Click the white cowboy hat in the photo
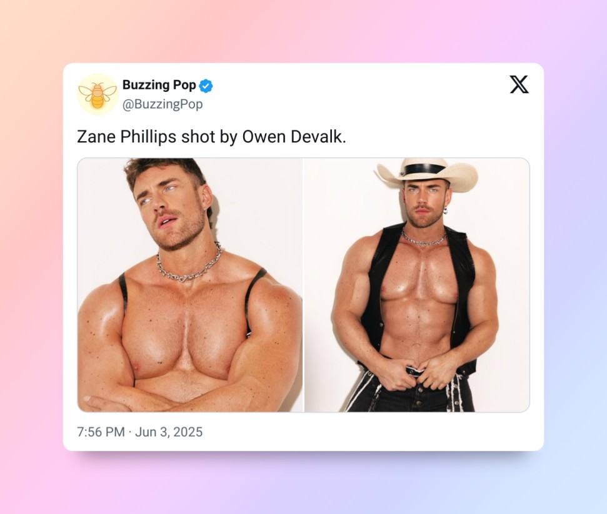Viewport: 607px width, 514px height. point(426,174)
